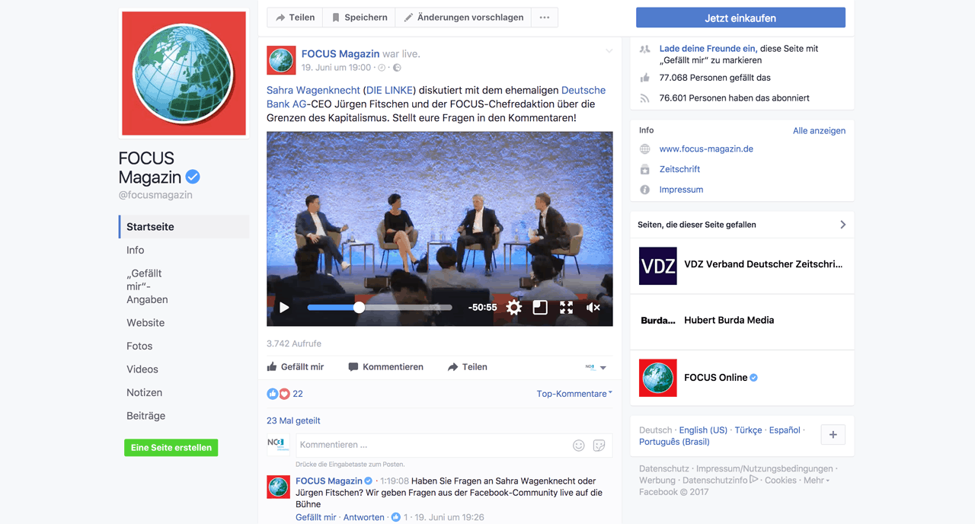Open FOCUS Magazin post author link
This screenshot has height=524, width=975.
pyautogui.click(x=340, y=53)
